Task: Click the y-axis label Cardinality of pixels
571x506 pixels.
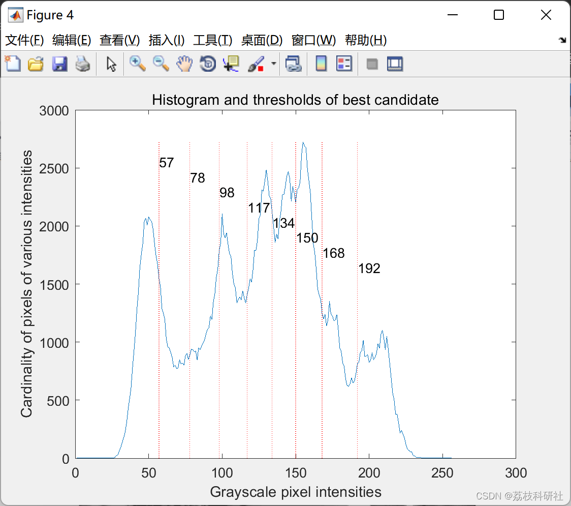Action: click(x=26, y=284)
